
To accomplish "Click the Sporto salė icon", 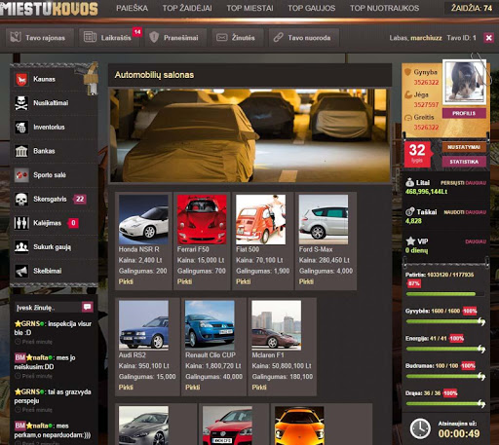I will point(21,175).
